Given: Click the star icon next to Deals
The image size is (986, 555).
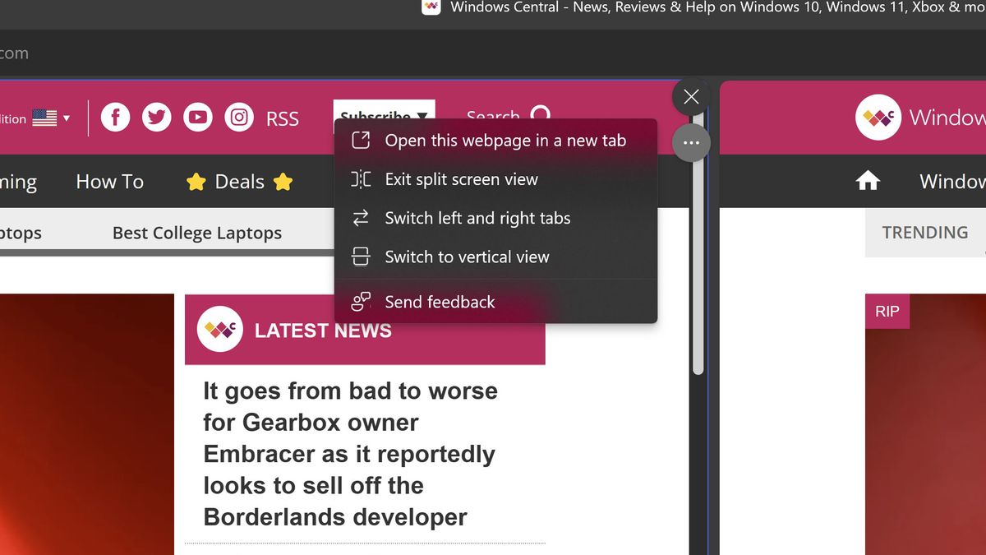Looking at the screenshot, I should click(x=196, y=182).
